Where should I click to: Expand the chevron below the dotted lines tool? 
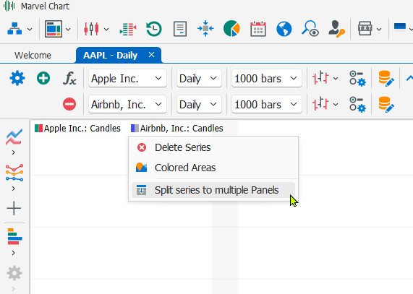tap(14, 189)
